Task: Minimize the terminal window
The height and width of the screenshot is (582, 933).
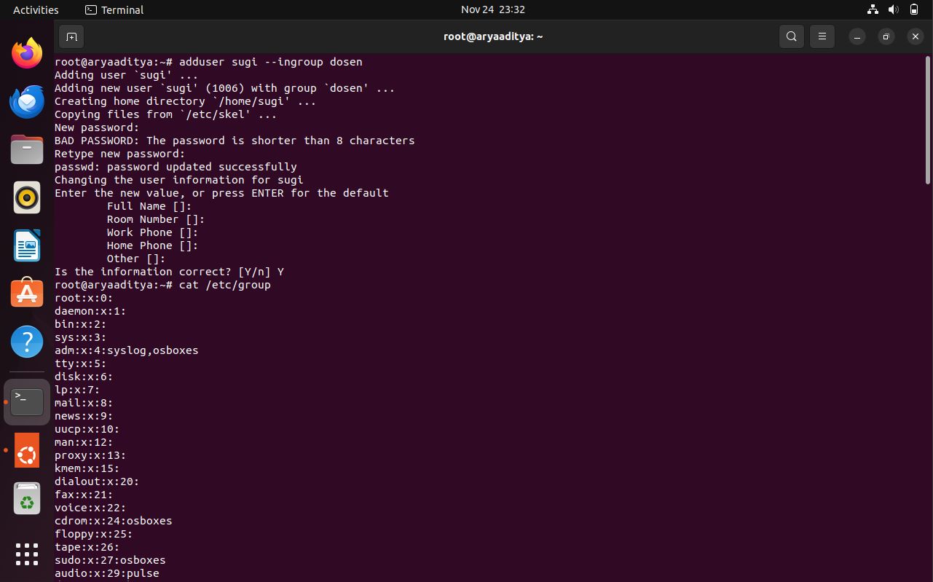Action: click(x=857, y=36)
